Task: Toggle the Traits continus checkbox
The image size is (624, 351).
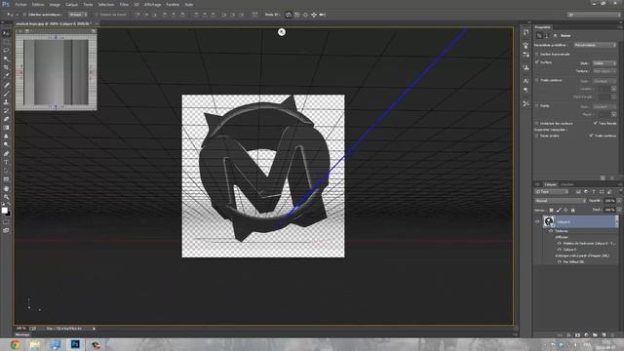Action: tap(537, 80)
